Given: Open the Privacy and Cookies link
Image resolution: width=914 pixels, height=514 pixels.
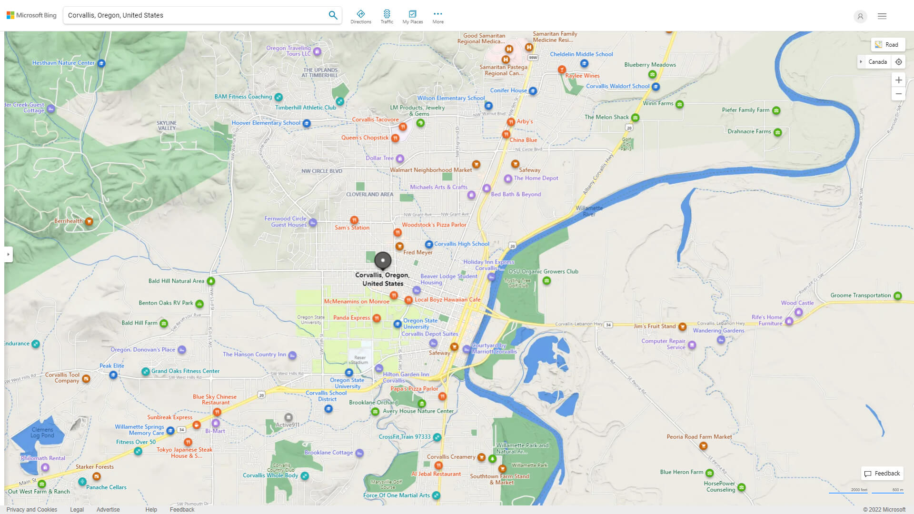Looking at the screenshot, I should coord(31,509).
